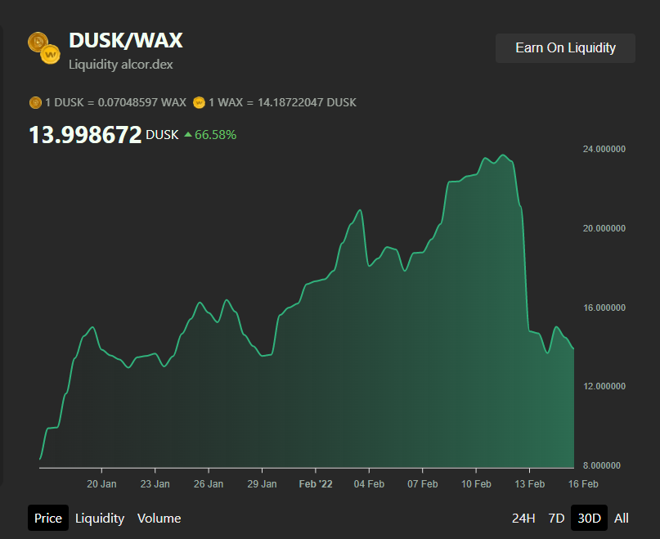This screenshot has height=539, width=660.
Task: Click the green up-arrow next to 66.58%
Action: pyautogui.click(x=188, y=135)
